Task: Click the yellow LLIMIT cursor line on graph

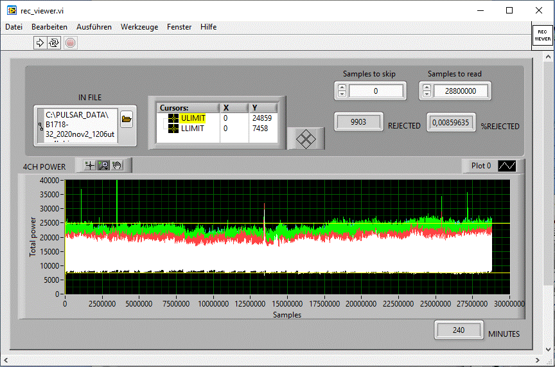Action: click(x=287, y=273)
